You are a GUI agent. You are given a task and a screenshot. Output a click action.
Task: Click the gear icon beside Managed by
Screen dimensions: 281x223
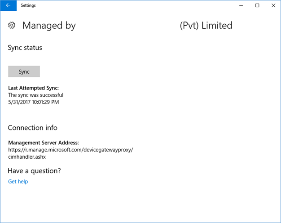pos(12,25)
